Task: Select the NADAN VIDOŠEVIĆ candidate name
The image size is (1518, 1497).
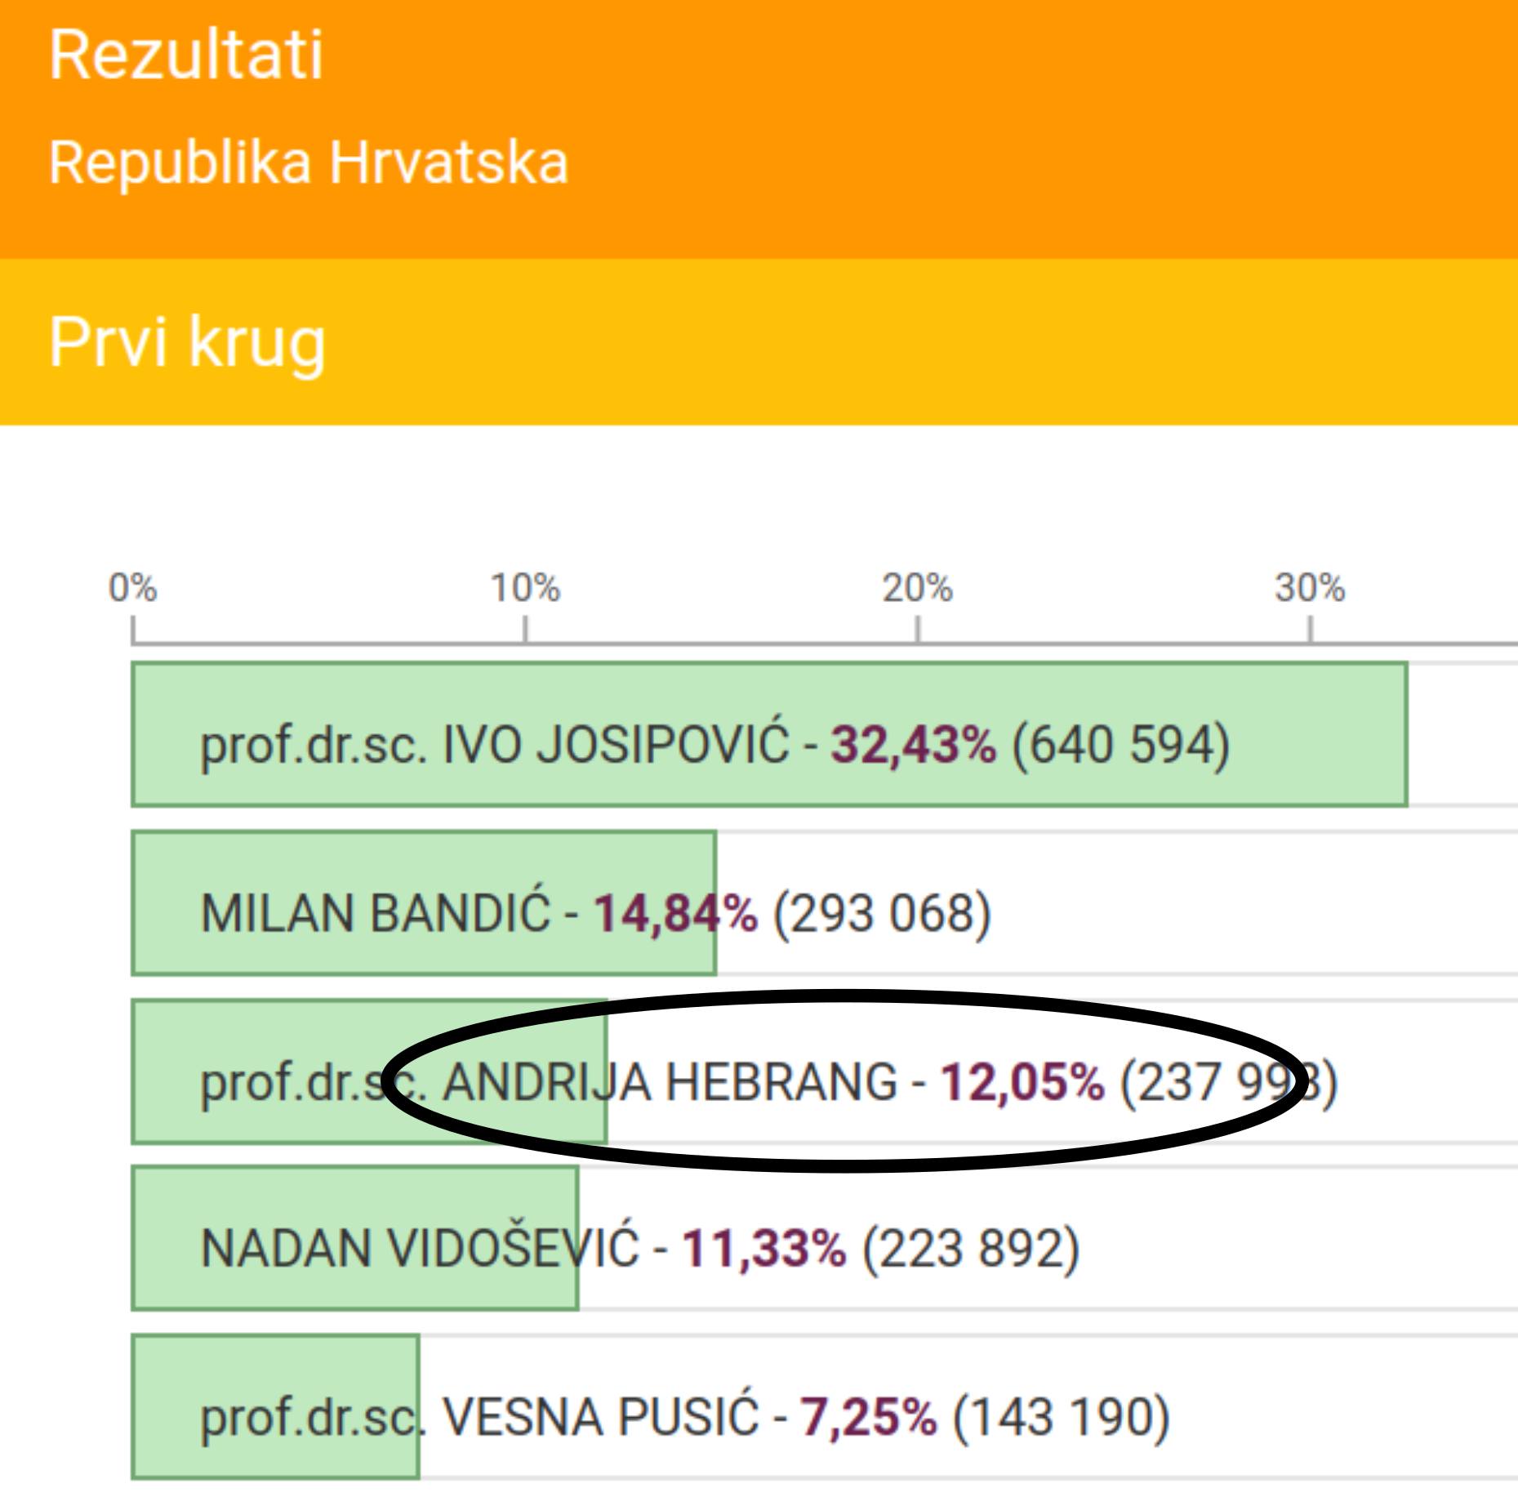Action: point(420,1248)
